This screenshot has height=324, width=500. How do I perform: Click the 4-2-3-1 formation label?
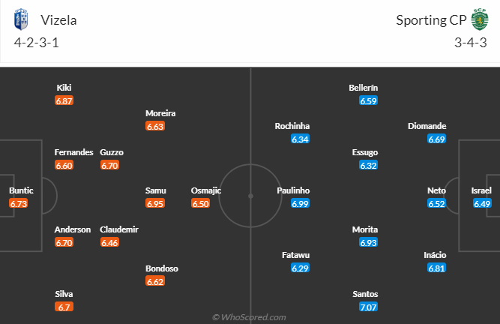(36, 43)
